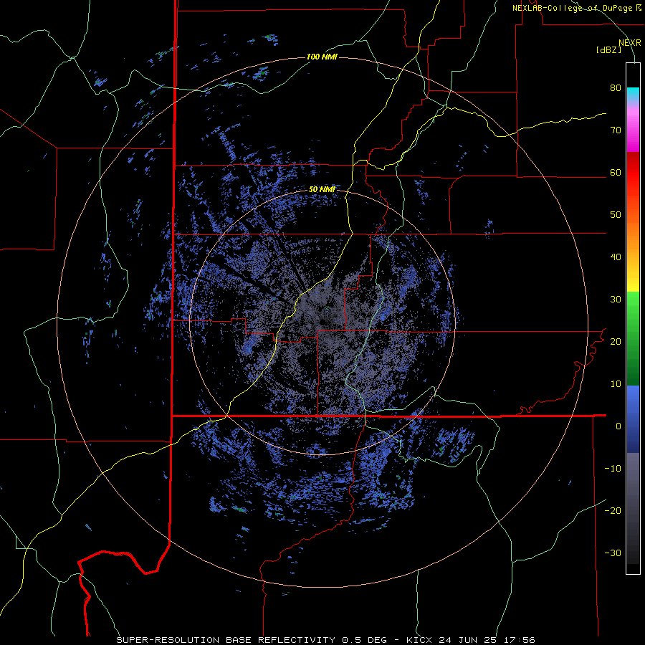645x645 pixels.
Task: Click the '100 NMI' range ring label
Action: point(322,57)
